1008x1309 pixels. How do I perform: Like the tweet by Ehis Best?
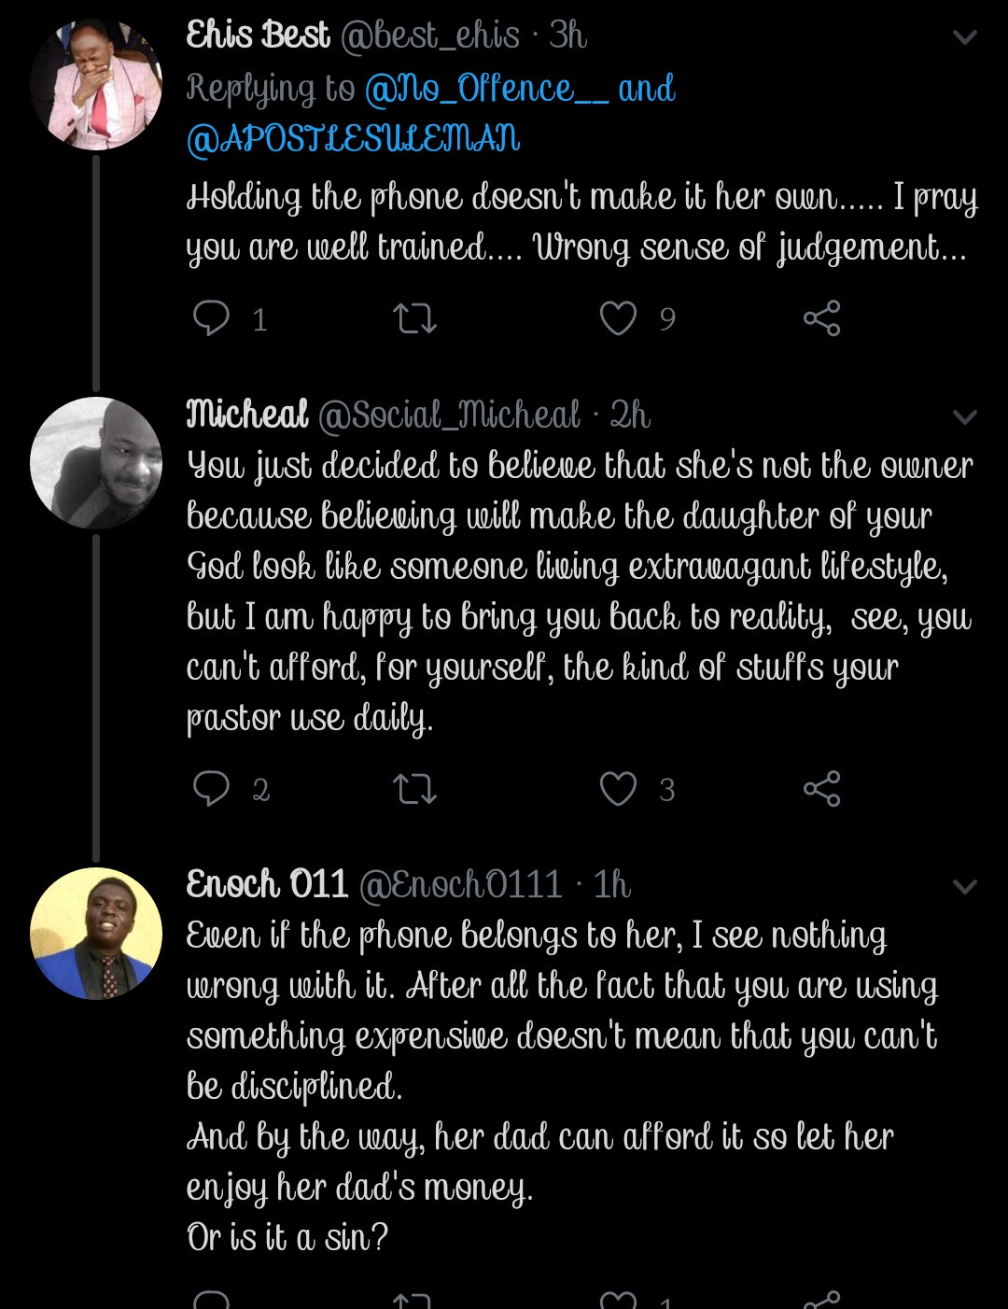(x=618, y=318)
